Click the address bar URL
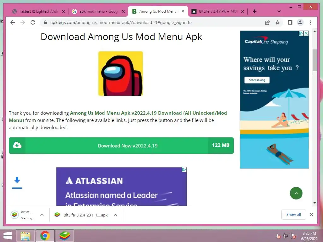Image resolution: width=323 pixels, height=242 pixels. point(121,22)
